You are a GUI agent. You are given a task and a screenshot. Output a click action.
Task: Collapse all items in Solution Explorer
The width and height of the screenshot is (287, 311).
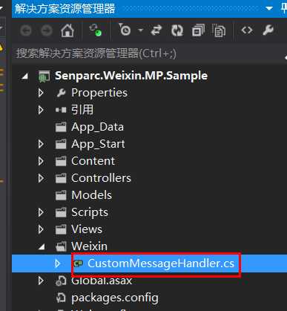[x=198, y=30]
